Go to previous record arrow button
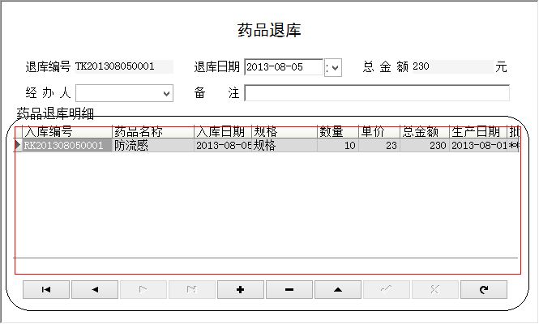539x324 pixels. point(95,290)
